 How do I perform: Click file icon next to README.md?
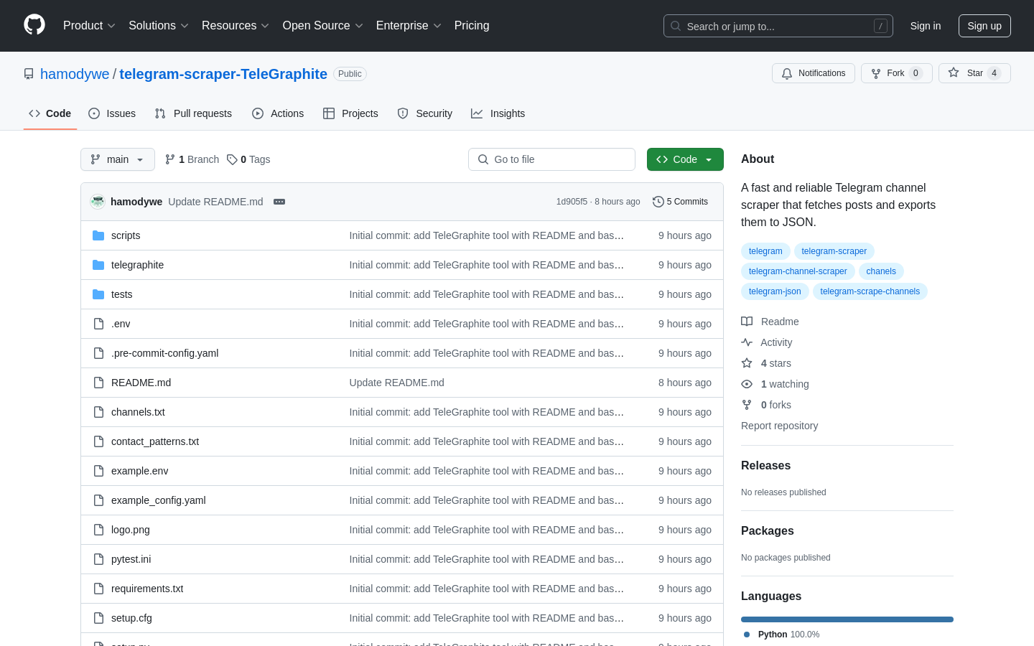pyautogui.click(x=98, y=383)
